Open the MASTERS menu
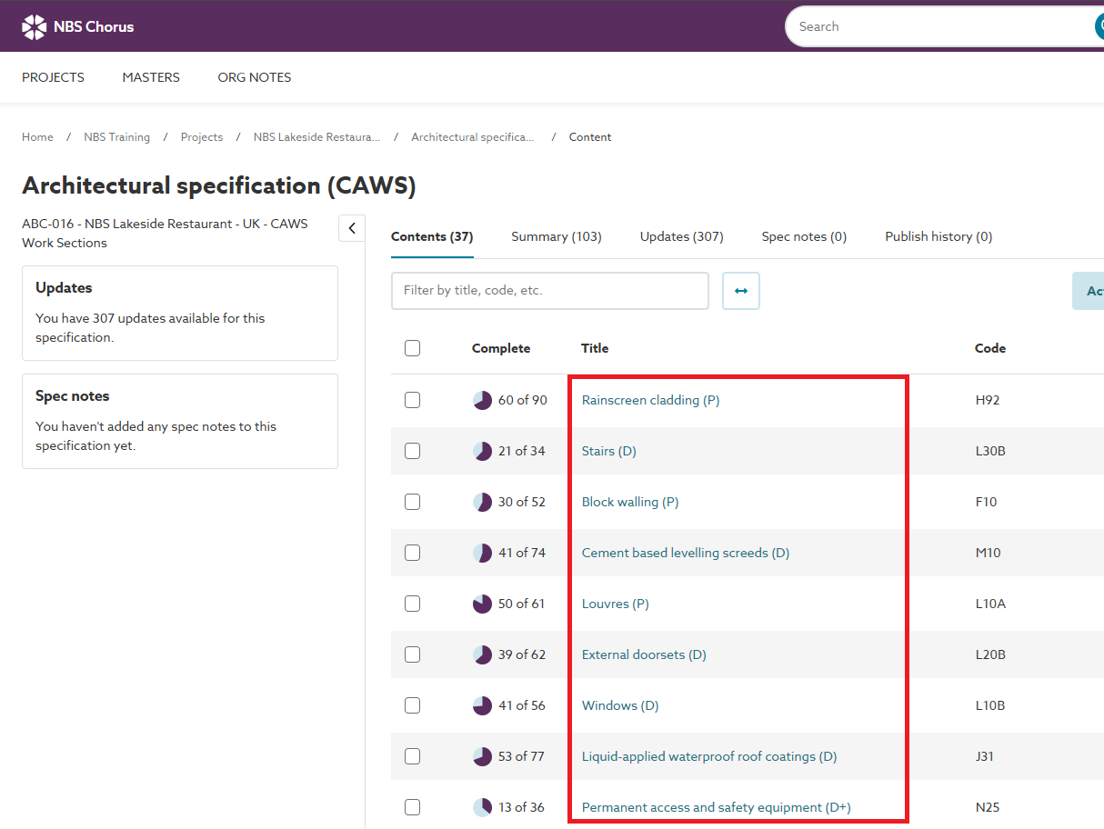 151,77
